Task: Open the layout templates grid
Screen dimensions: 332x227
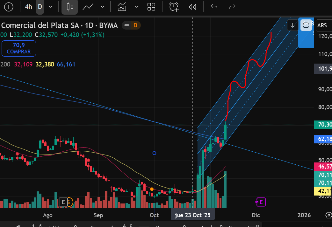Action: (151, 7)
